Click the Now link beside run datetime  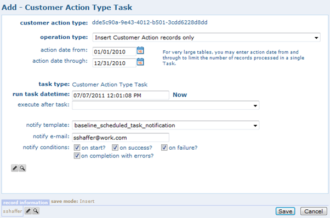point(180,95)
